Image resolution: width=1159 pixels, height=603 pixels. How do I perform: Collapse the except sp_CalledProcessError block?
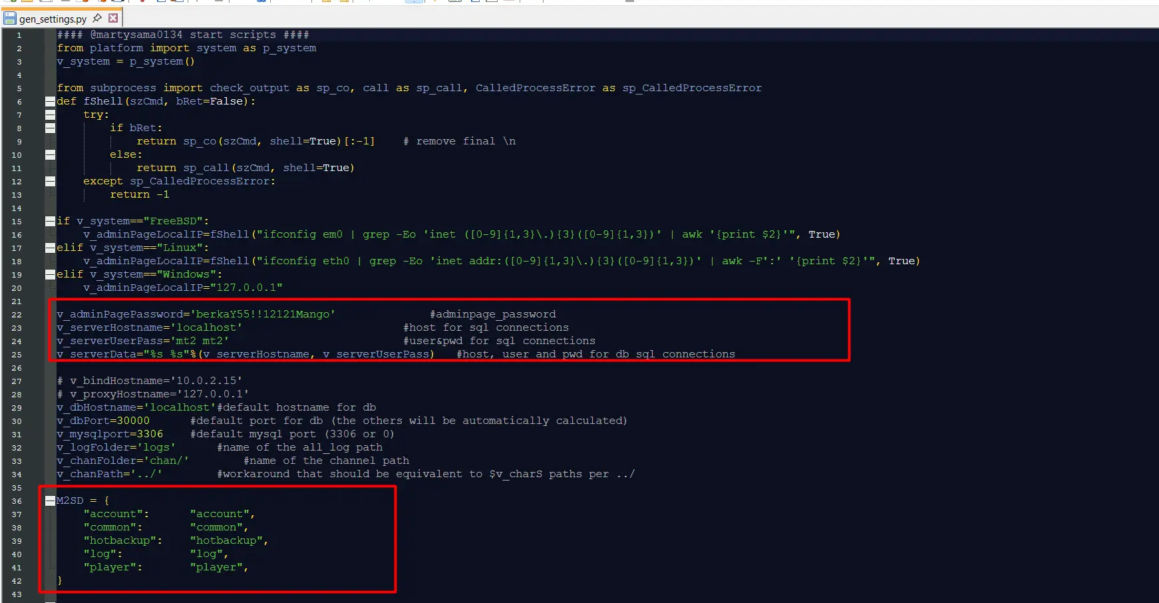[50, 181]
